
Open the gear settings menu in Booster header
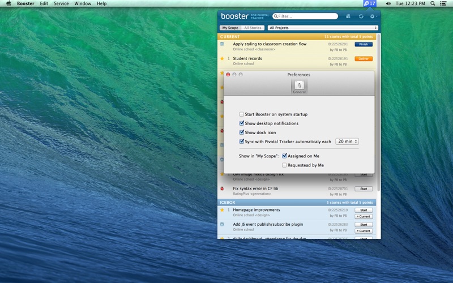click(373, 16)
